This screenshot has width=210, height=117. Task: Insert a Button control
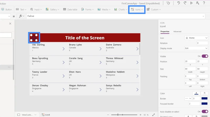[7, 9]
